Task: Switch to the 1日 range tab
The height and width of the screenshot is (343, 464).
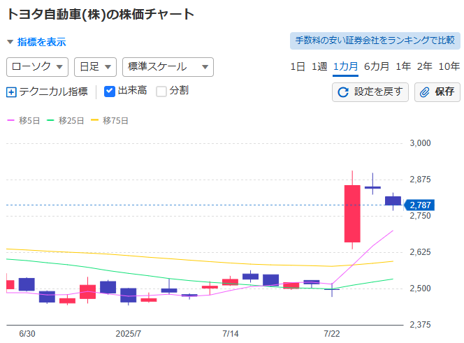Action: coord(298,66)
